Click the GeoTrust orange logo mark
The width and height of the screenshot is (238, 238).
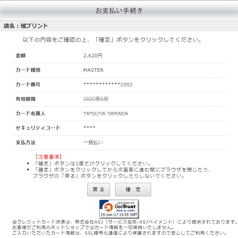[108, 207]
